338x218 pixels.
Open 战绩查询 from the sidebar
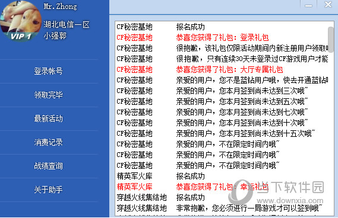point(48,166)
